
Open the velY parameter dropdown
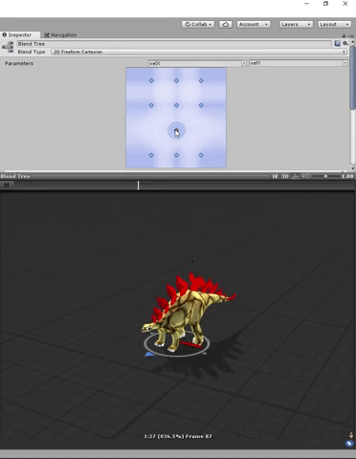[x=299, y=63]
